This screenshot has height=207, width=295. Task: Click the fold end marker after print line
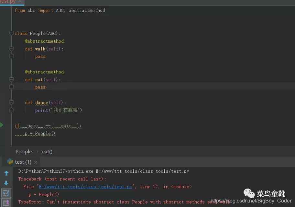point(12,110)
